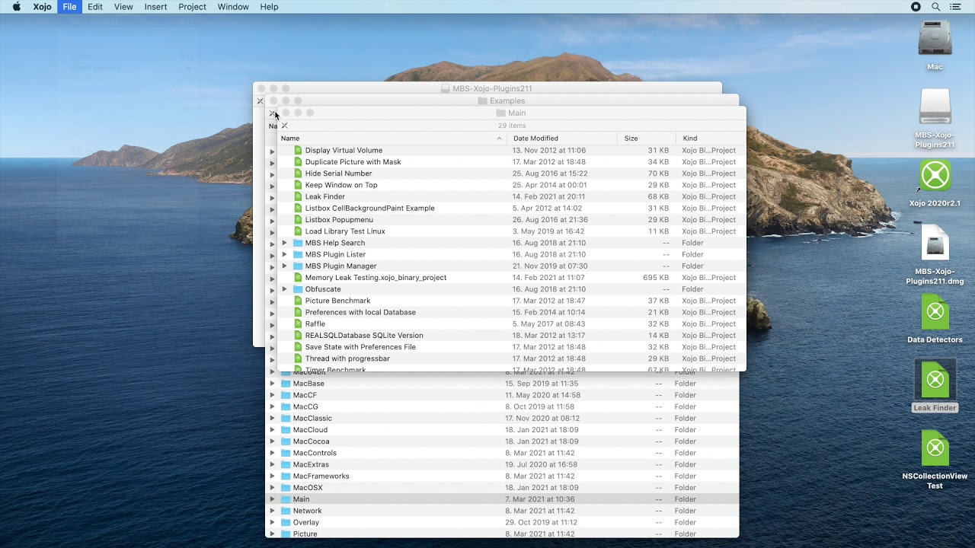Sort by the Size column header
975x548 pixels.
pyautogui.click(x=647, y=139)
